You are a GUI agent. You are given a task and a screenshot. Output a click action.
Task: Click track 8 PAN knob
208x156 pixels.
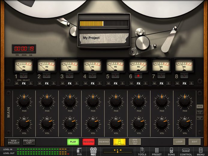[185, 101]
